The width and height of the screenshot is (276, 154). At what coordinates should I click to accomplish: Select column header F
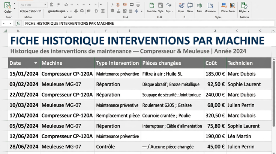tap(106, 31)
